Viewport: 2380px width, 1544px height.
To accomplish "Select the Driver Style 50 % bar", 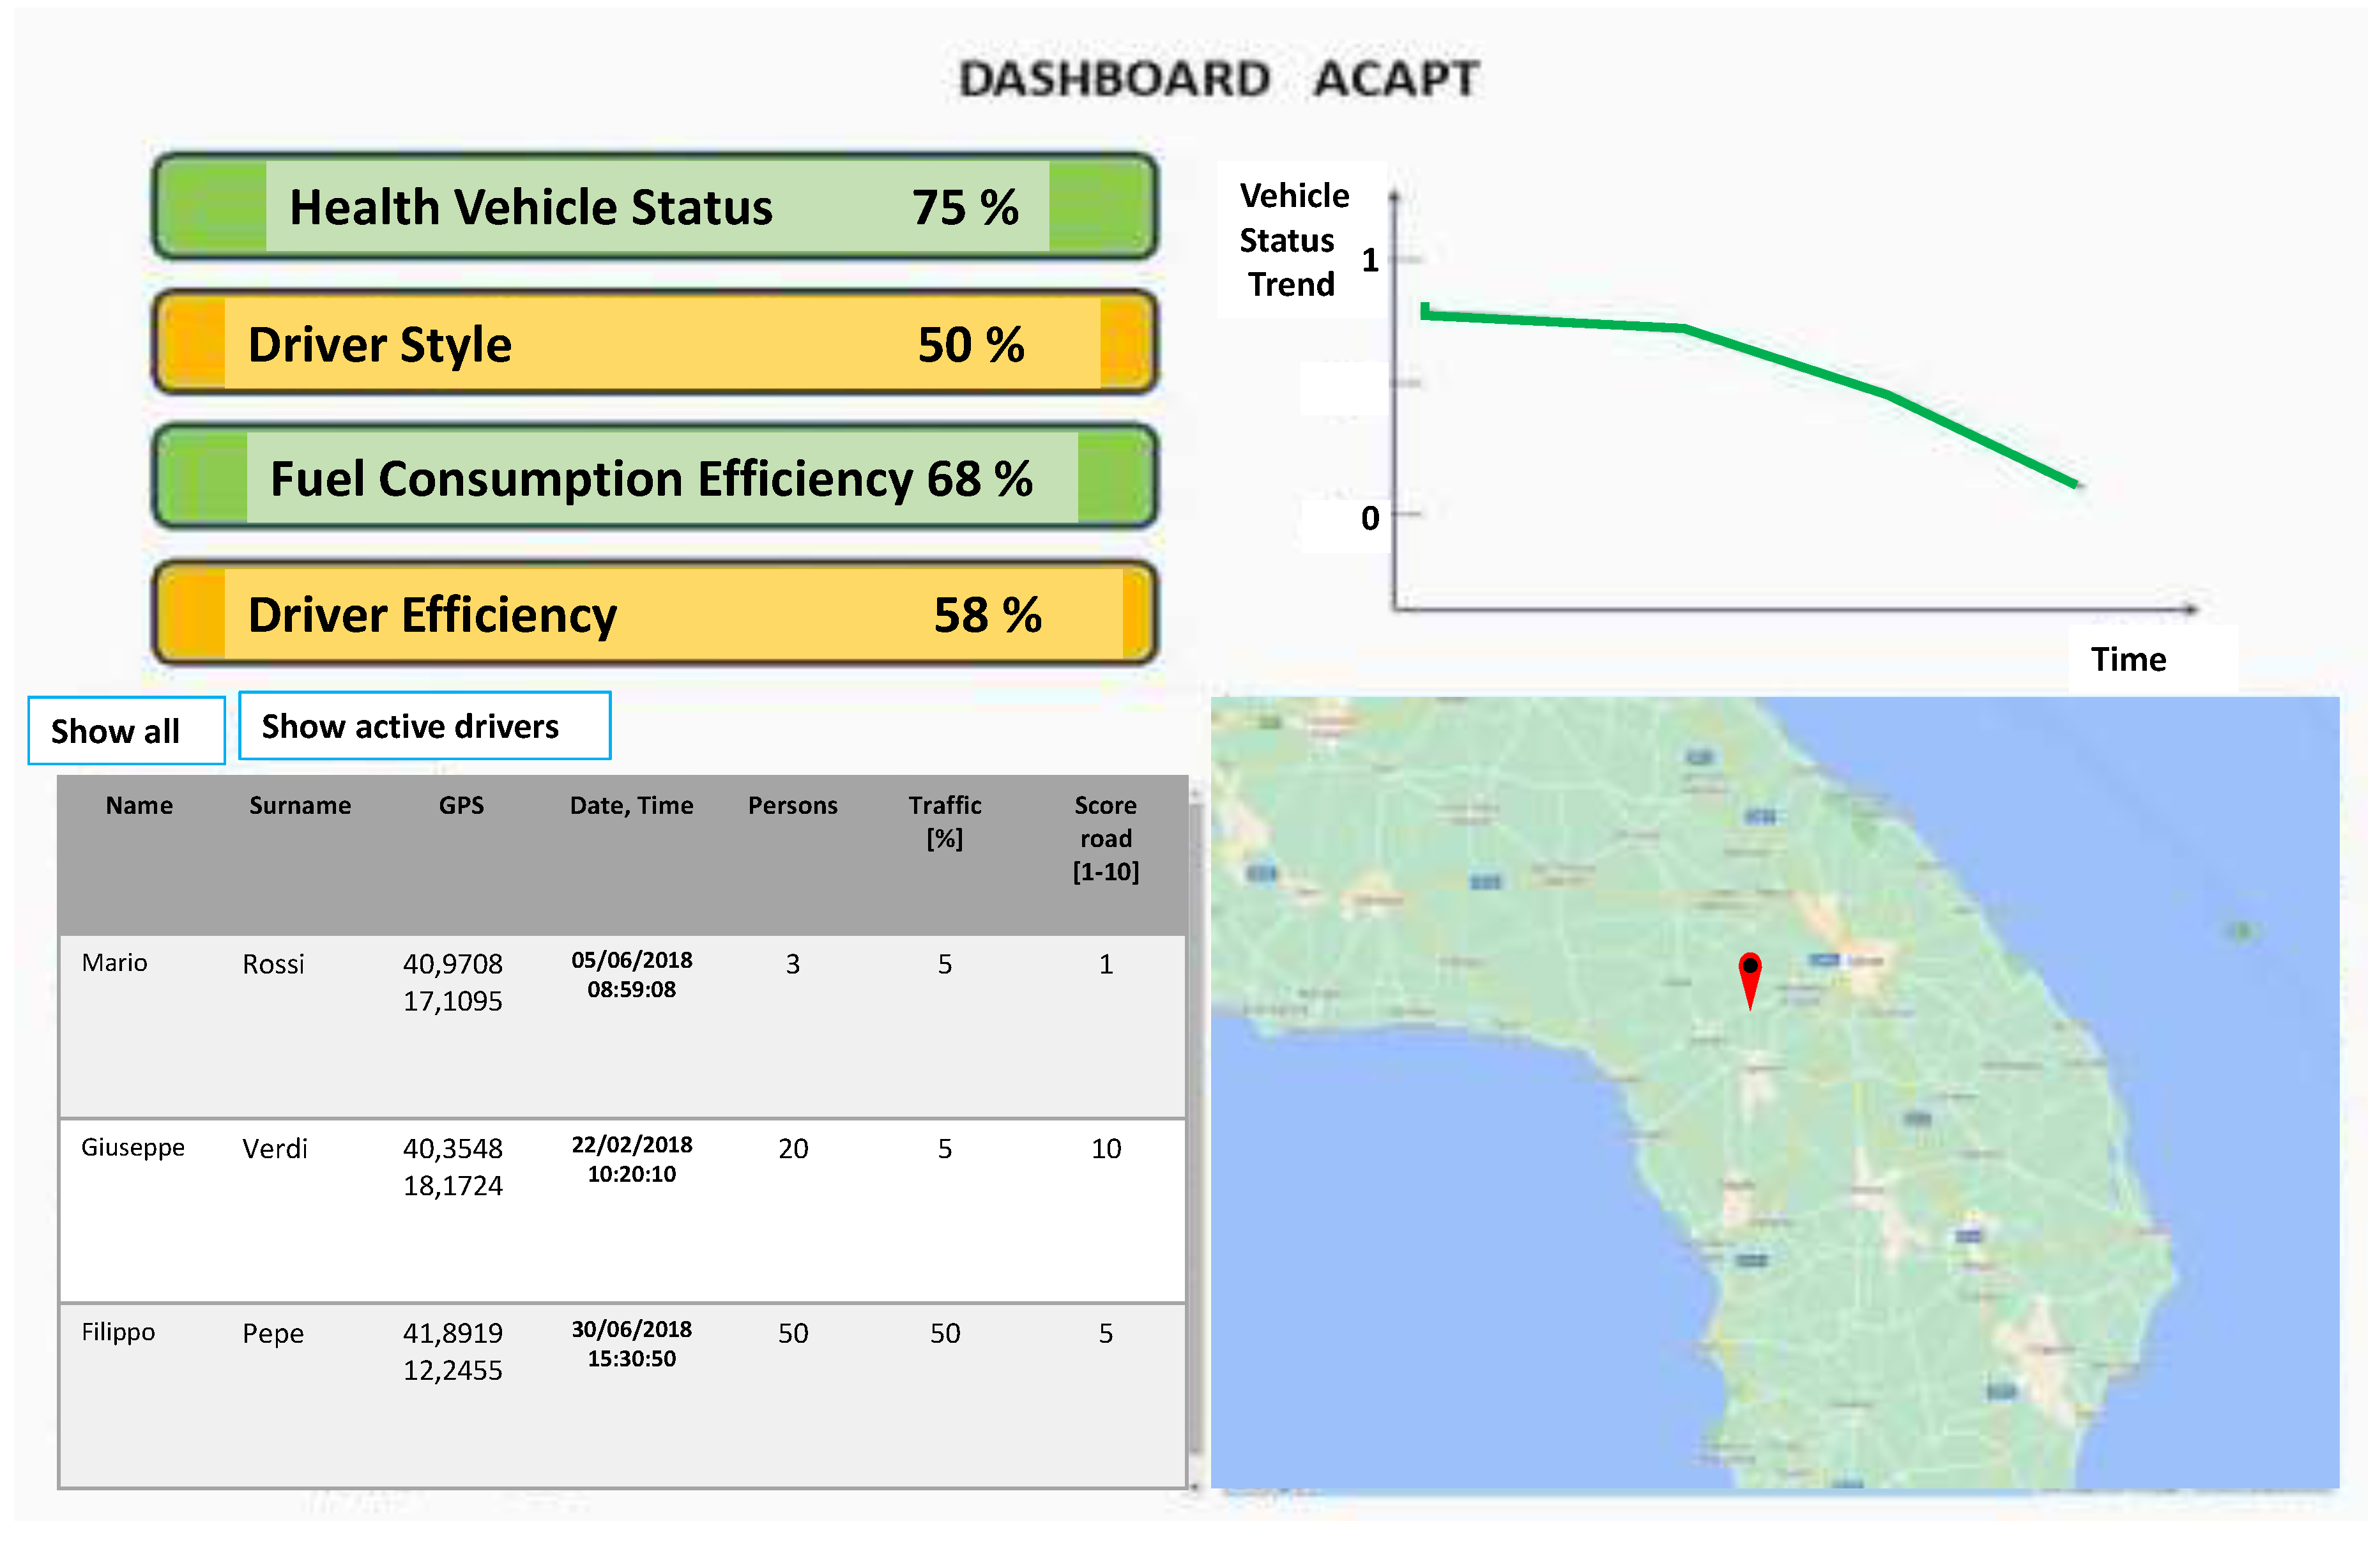I will [x=655, y=343].
